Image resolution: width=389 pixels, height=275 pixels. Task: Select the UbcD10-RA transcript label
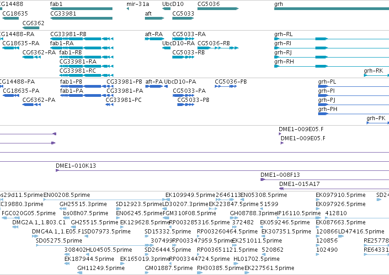[x=178, y=43]
